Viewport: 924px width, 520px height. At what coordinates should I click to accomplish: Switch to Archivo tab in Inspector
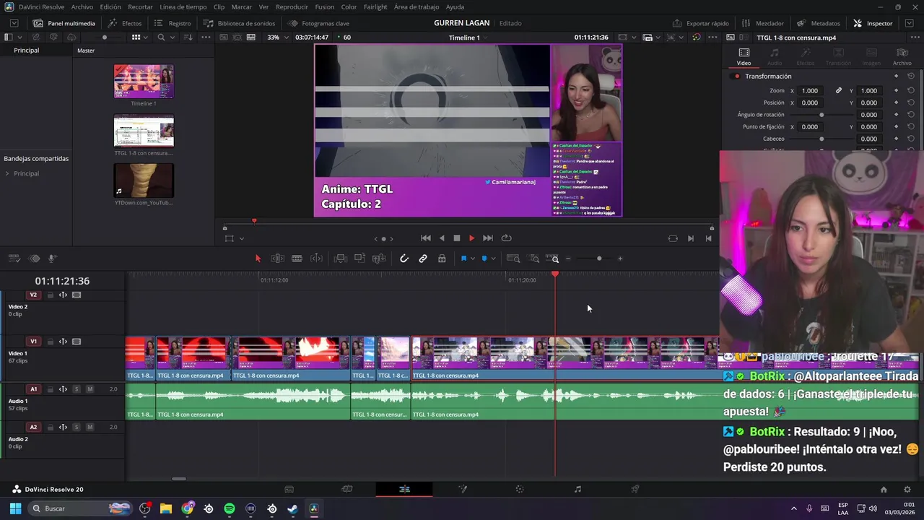click(902, 57)
